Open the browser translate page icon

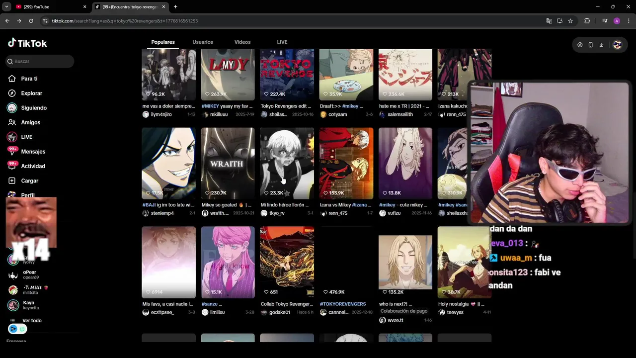coord(549,21)
